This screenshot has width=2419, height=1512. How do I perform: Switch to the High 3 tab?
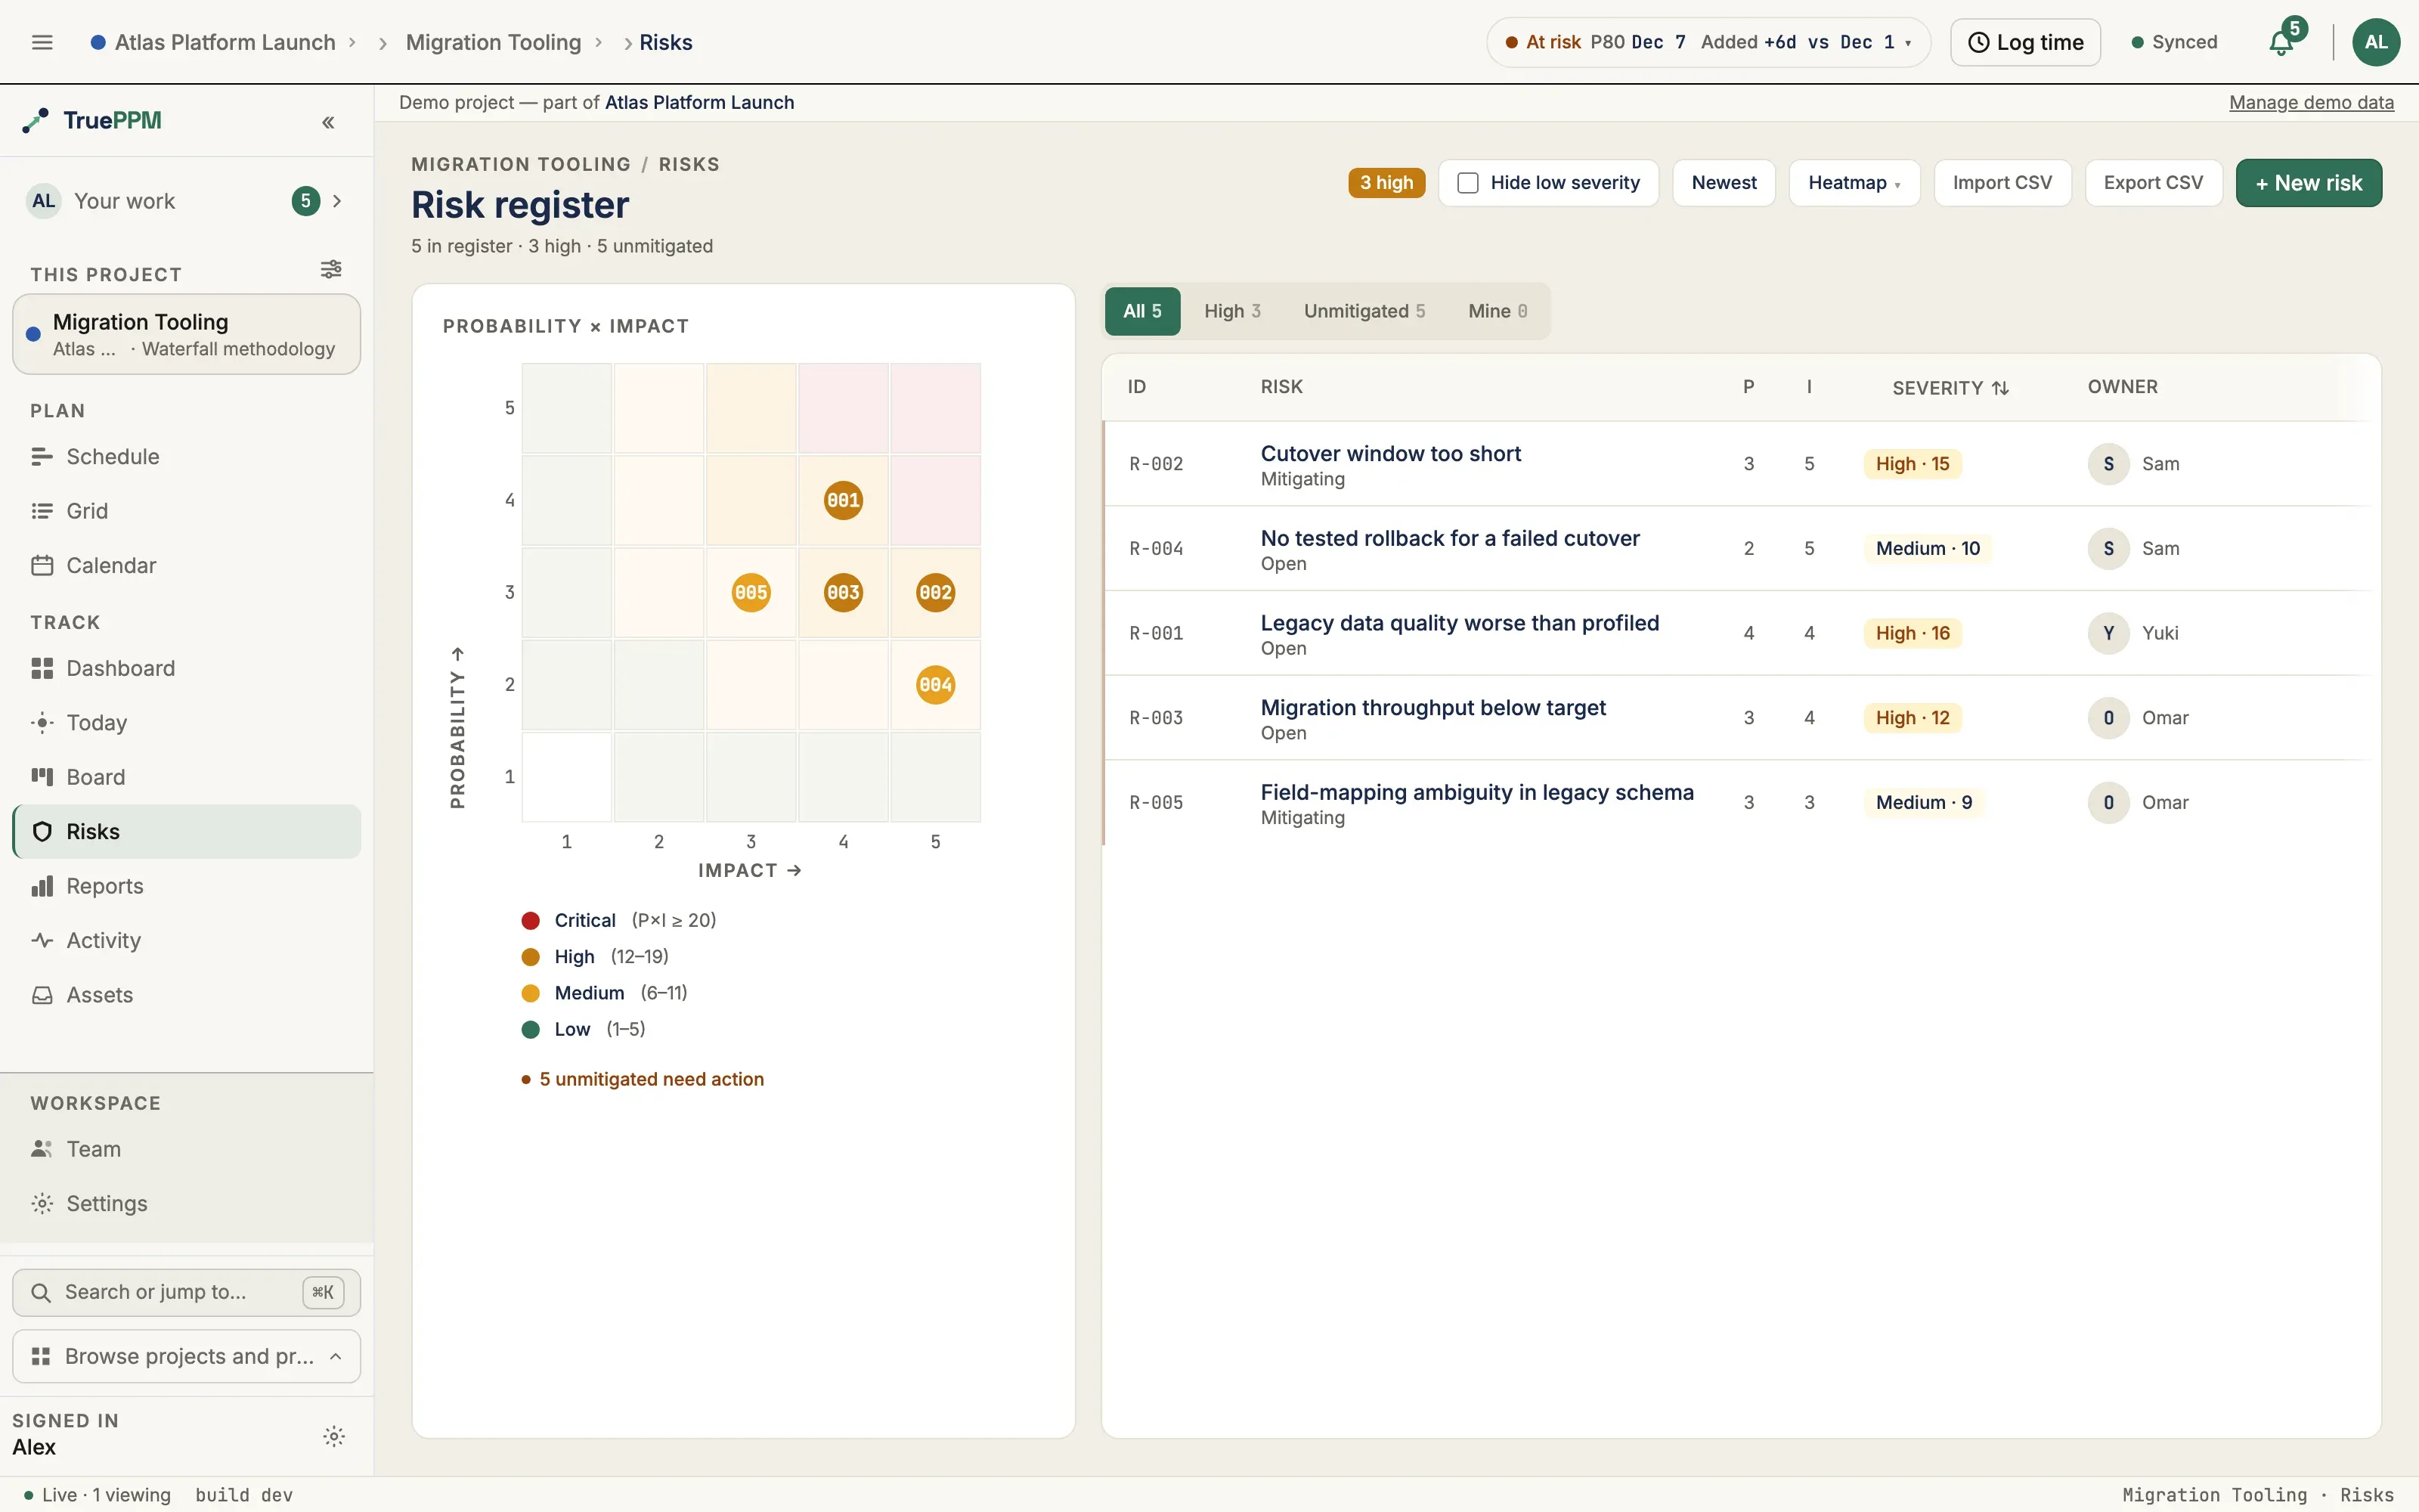[1232, 311]
